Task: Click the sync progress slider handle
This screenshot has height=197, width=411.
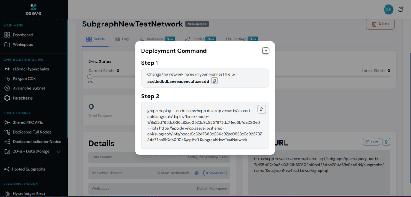Action: (x=90, y=77)
